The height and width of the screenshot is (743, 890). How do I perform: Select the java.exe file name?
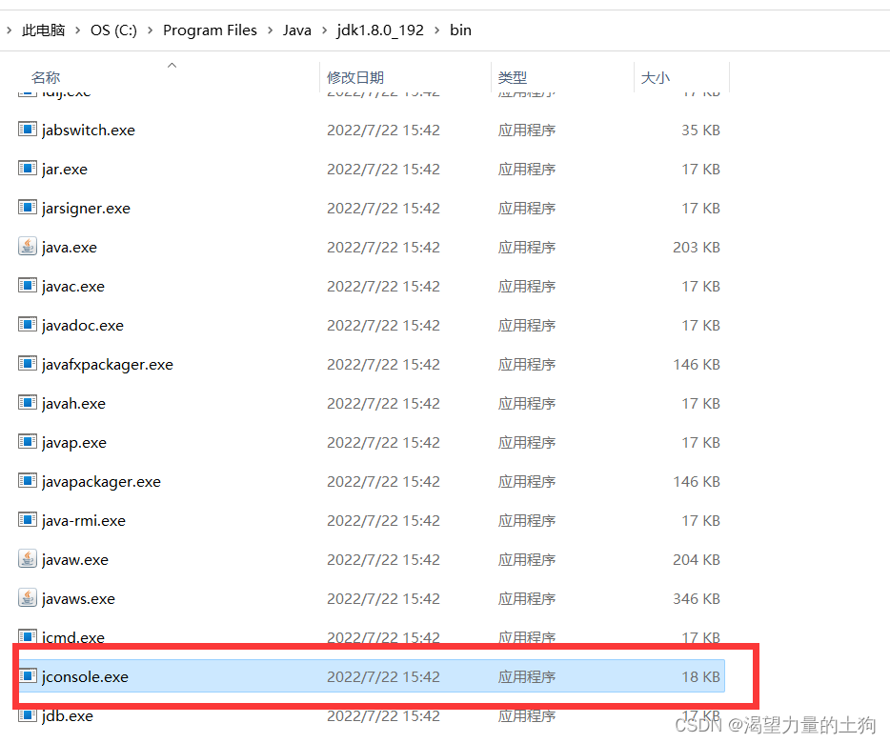pos(70,248)
